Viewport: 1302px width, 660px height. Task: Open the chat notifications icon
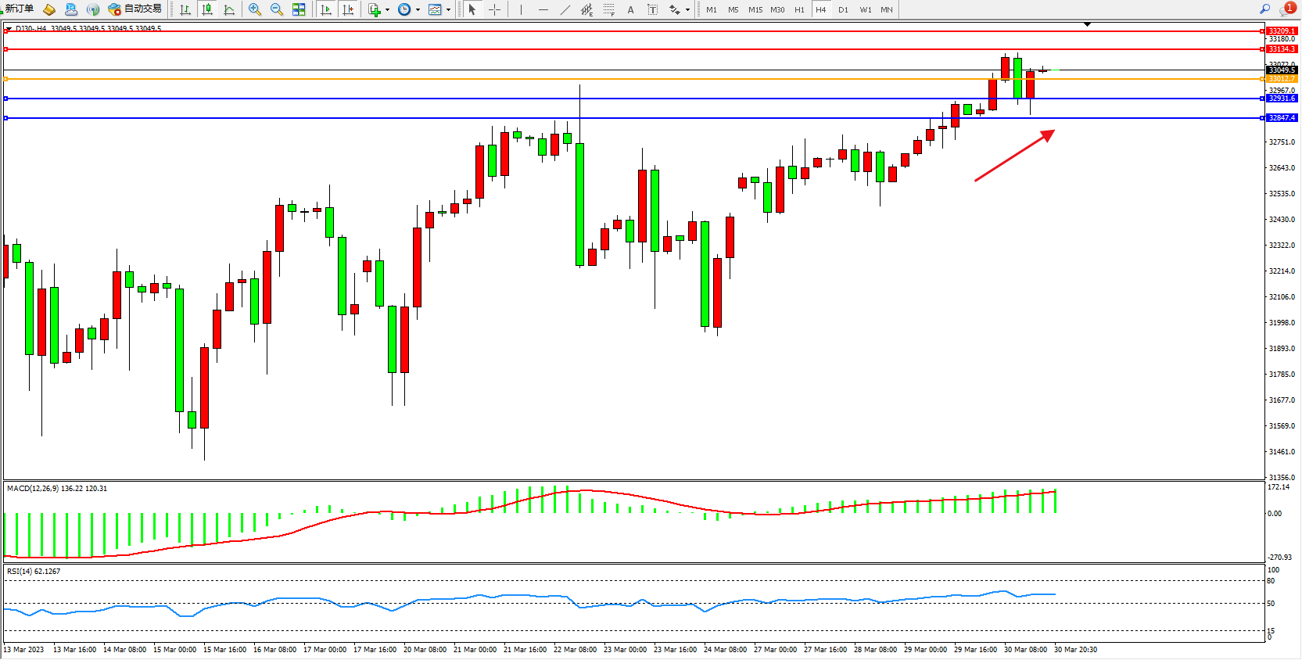click(x=1286, y=9)
